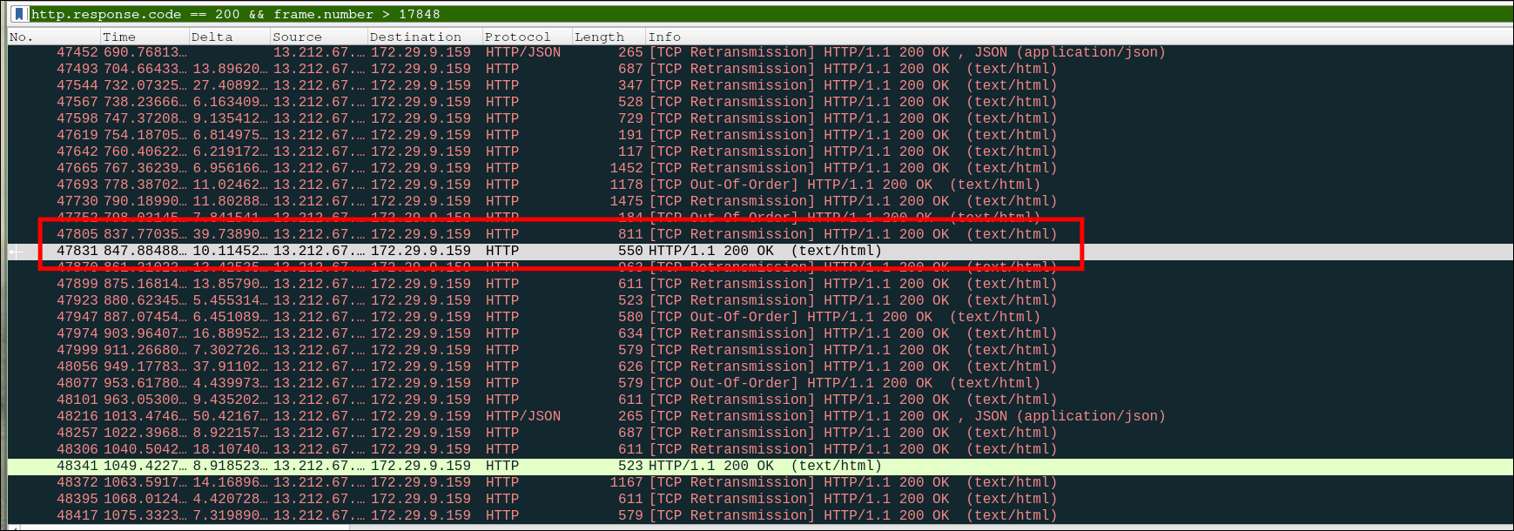Select frame 47598 in the list
Viewport: 1514px width, 531px height.
[x=760, y=118]
